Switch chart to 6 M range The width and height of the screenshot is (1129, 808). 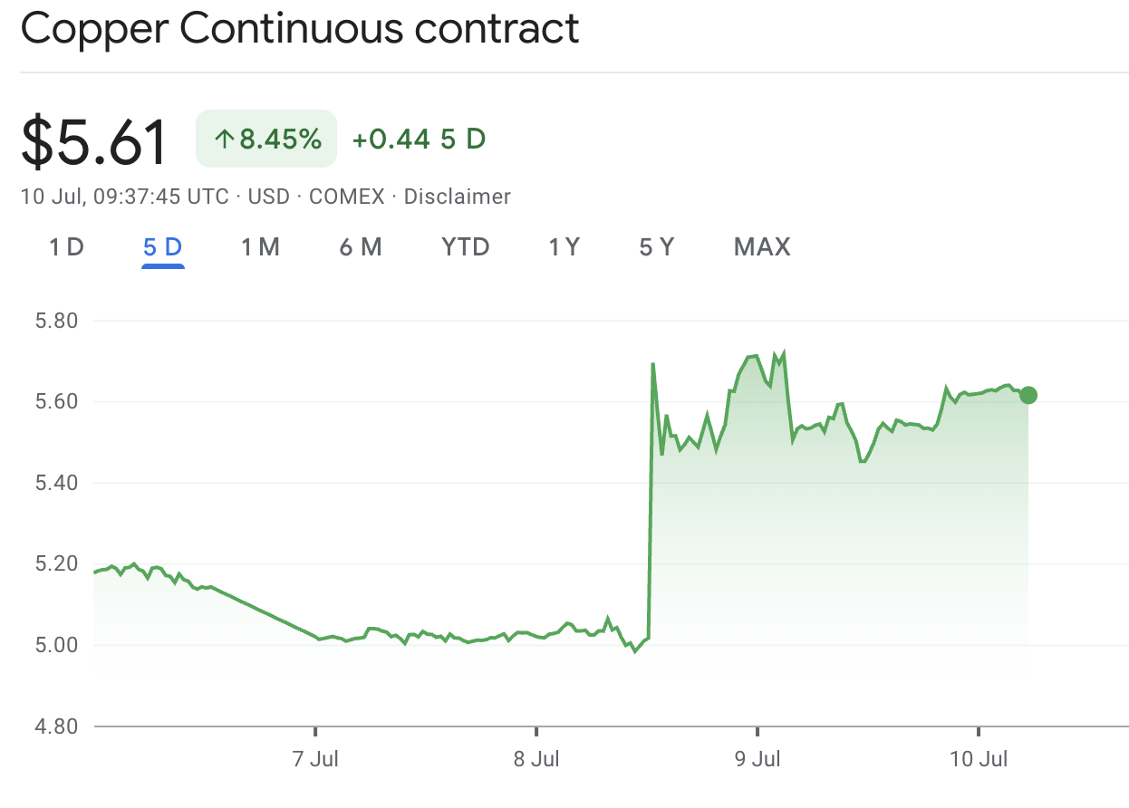pos(361,246)
